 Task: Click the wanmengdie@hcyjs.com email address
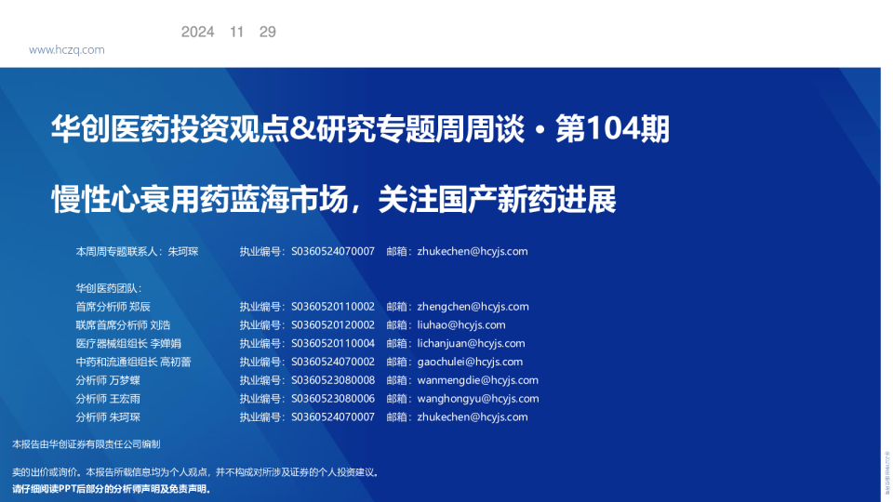click(x=477, y=380)
